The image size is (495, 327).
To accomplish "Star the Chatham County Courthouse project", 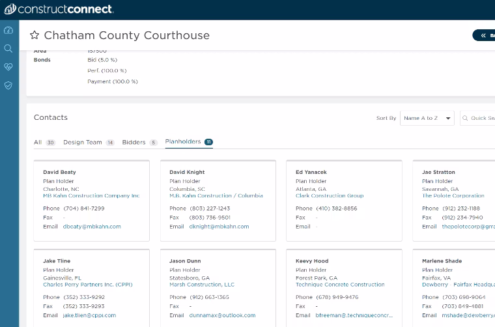I will (x=35, y=35).
